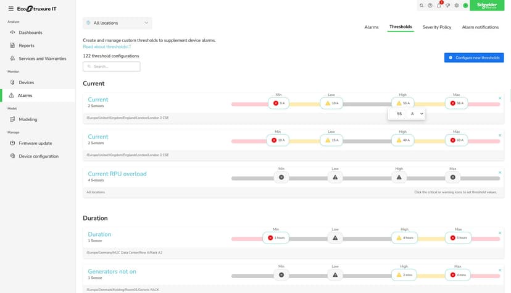Click '122 threshold configurations' text
The height and width of the screenshot is (293, 511).
[111, 56]
